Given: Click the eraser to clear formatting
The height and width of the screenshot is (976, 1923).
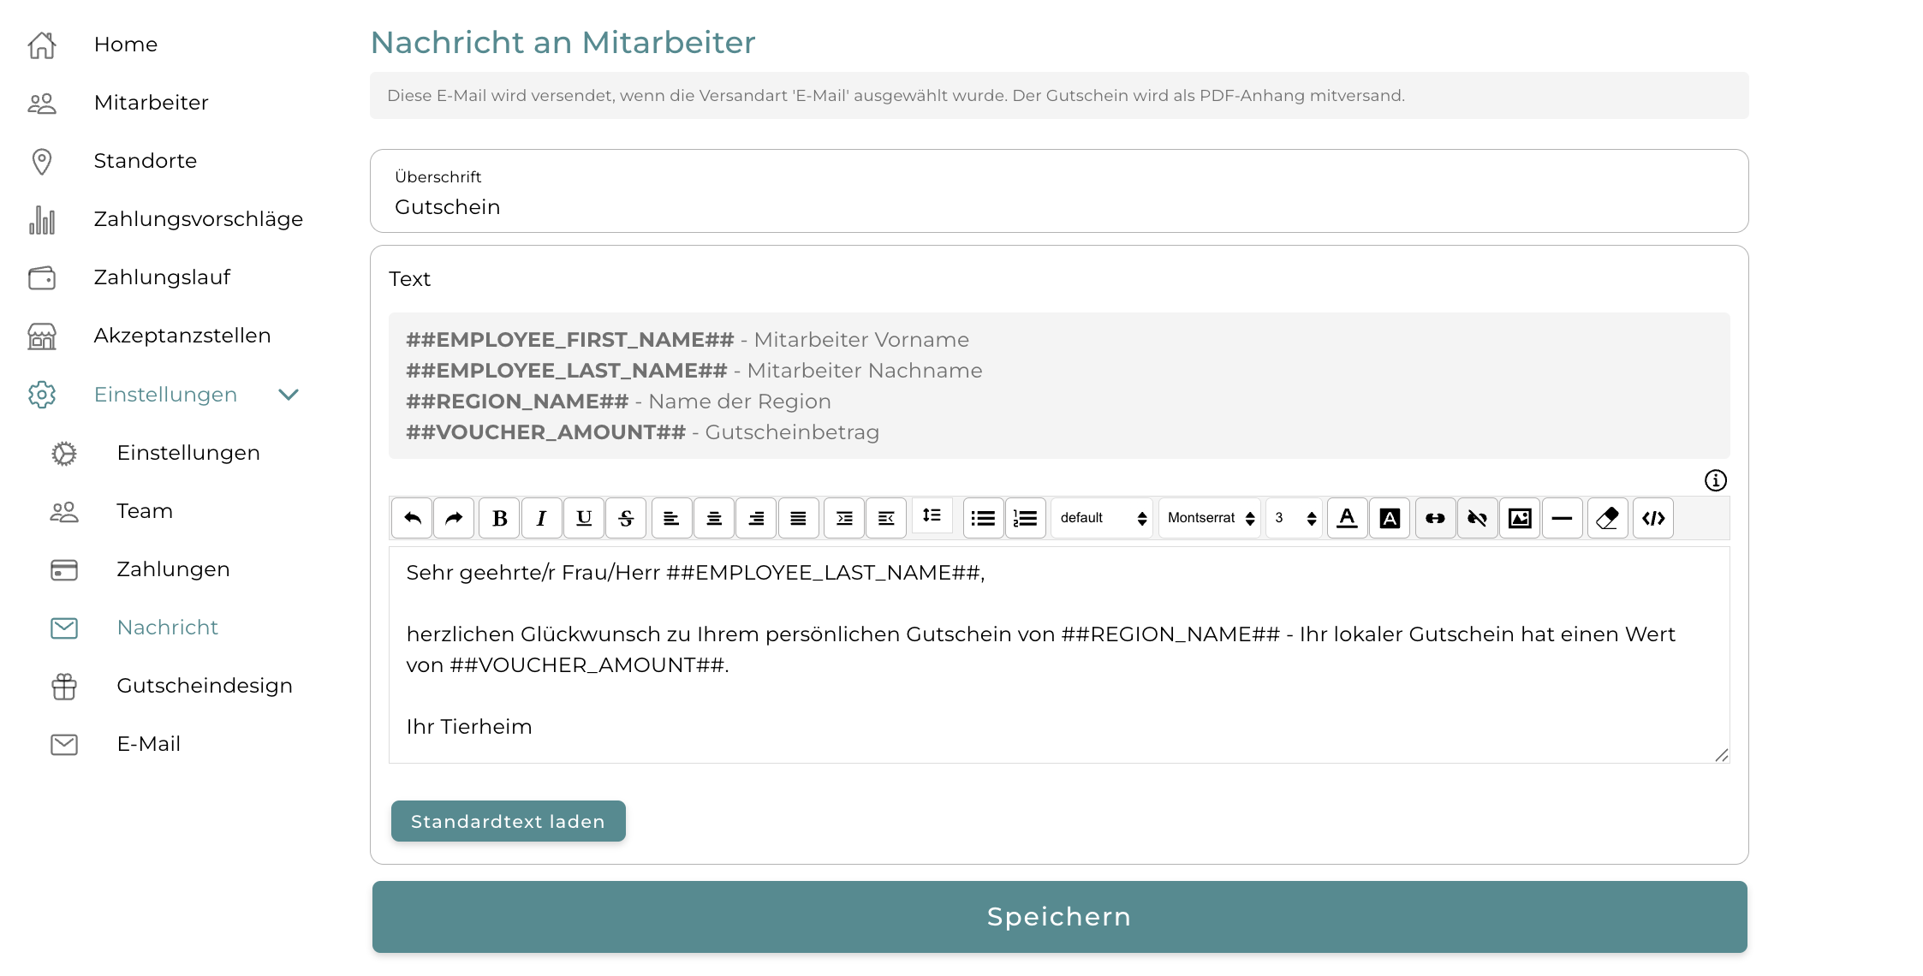Looking at the screenshot, I should 1607,518.
